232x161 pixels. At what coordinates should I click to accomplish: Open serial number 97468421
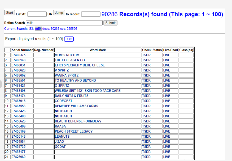coord(19,86)
